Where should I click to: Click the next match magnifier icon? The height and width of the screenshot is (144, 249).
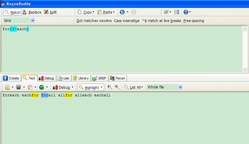(117, 87)
